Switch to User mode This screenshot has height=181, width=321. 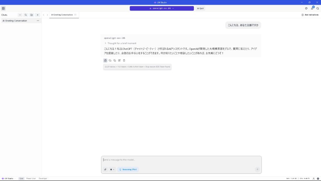coord(21,178)
